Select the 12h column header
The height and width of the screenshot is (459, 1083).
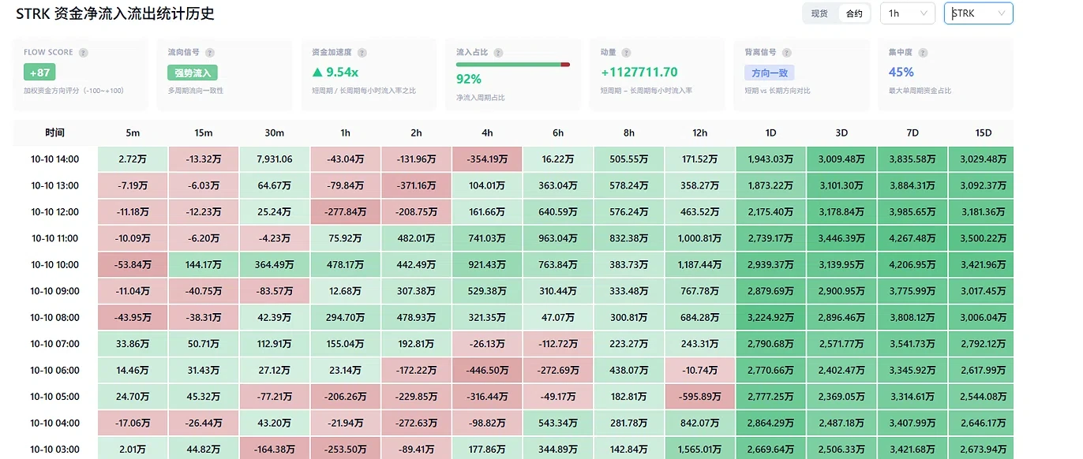pos(699,132)
